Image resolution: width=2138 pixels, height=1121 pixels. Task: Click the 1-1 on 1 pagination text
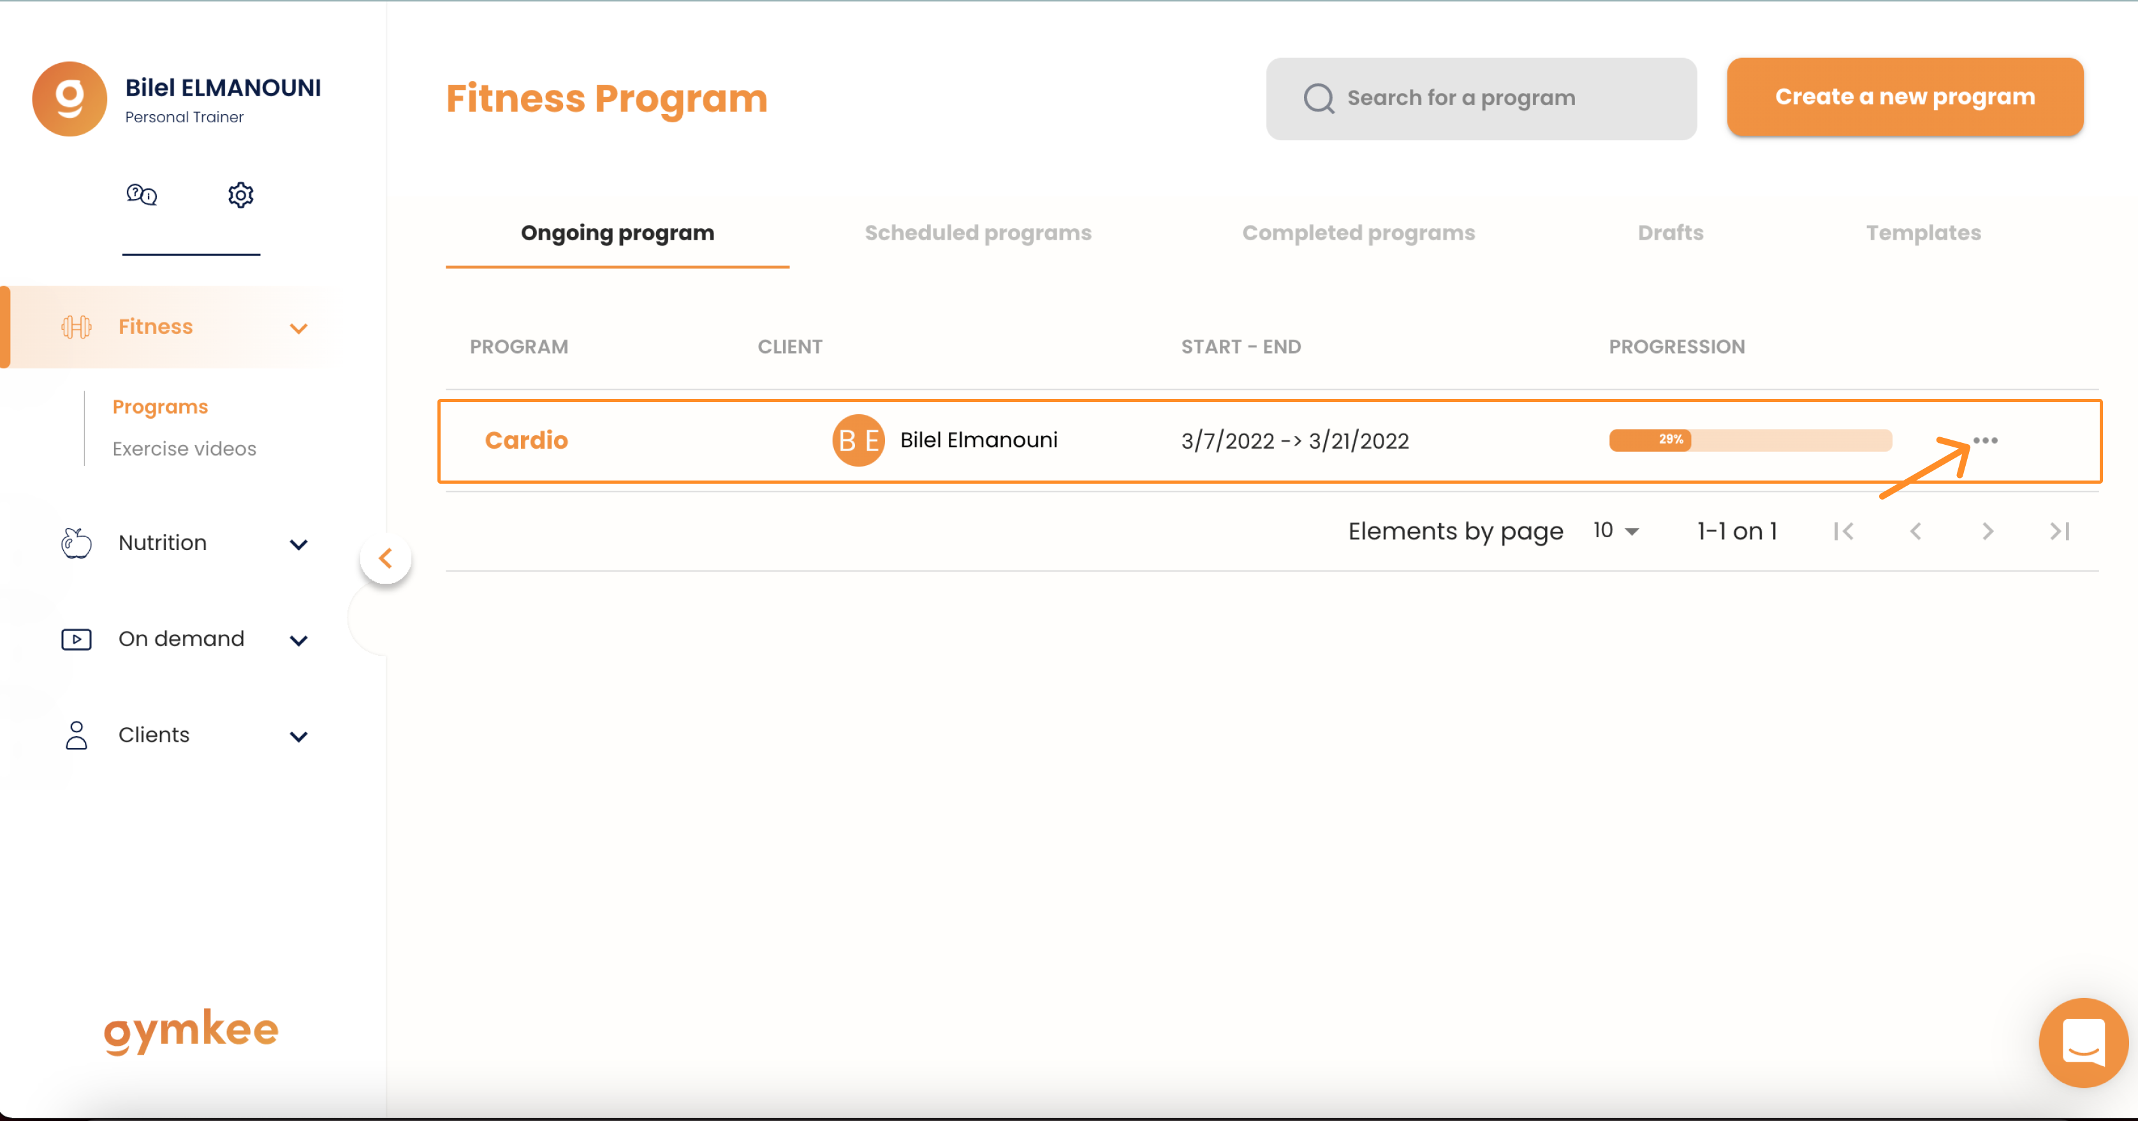coord(1737,531)
